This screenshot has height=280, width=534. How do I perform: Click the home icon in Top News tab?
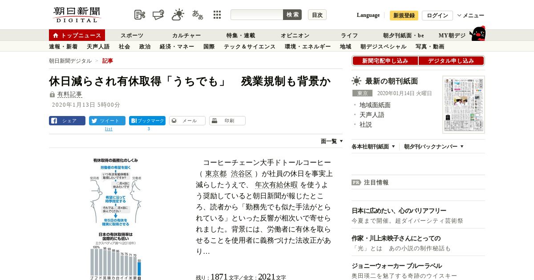tap(56, 35)
